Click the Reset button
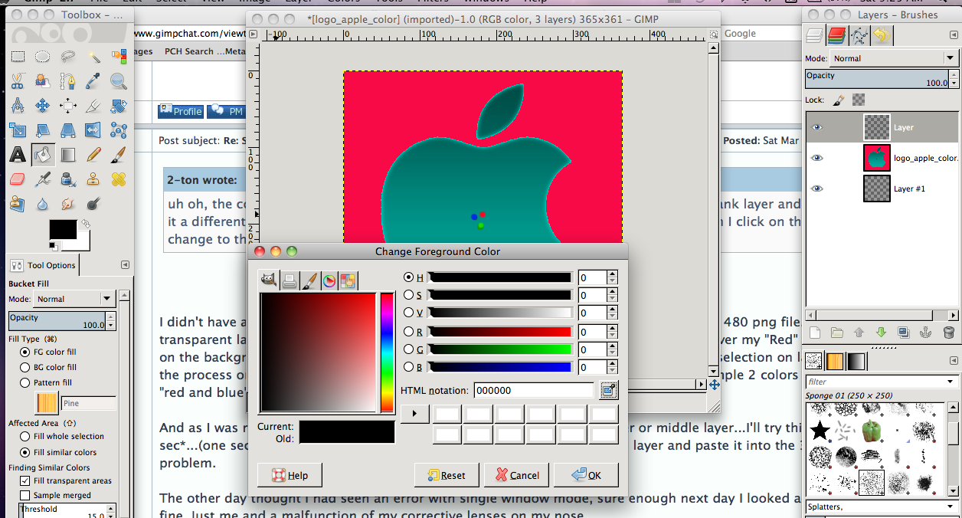This screenshot has width=962, height=518. pos(446,475)
